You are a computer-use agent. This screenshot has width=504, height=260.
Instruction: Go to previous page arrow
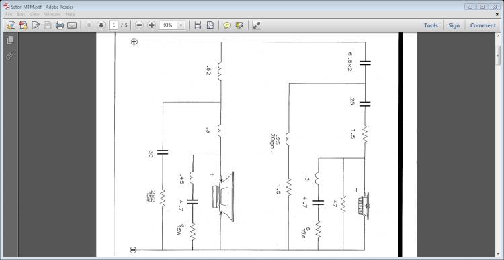(x=89, y=25)
